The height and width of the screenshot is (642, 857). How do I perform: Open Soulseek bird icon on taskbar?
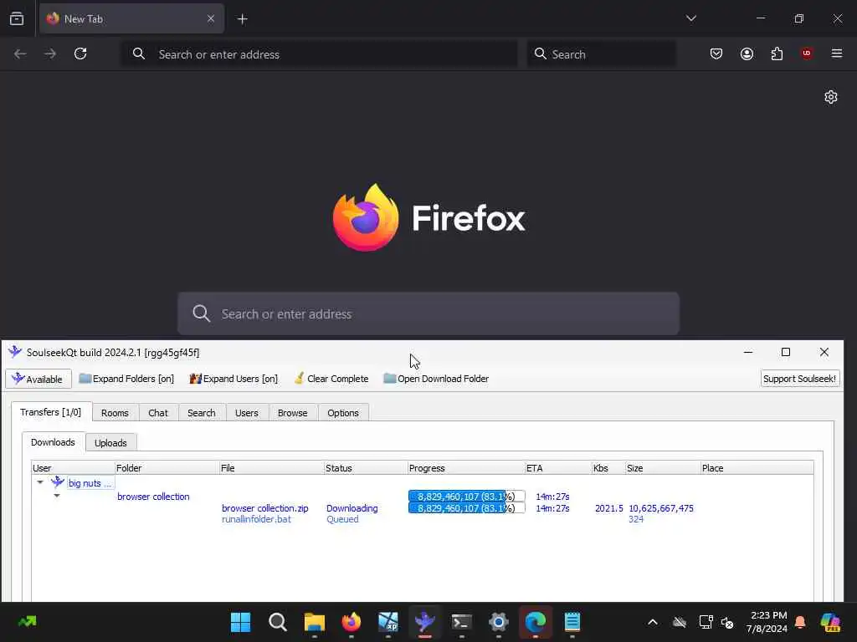[424, 622]
